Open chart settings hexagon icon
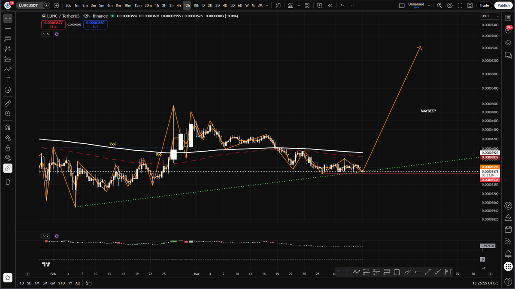This screenshot has height=289, width=515. 449,6
